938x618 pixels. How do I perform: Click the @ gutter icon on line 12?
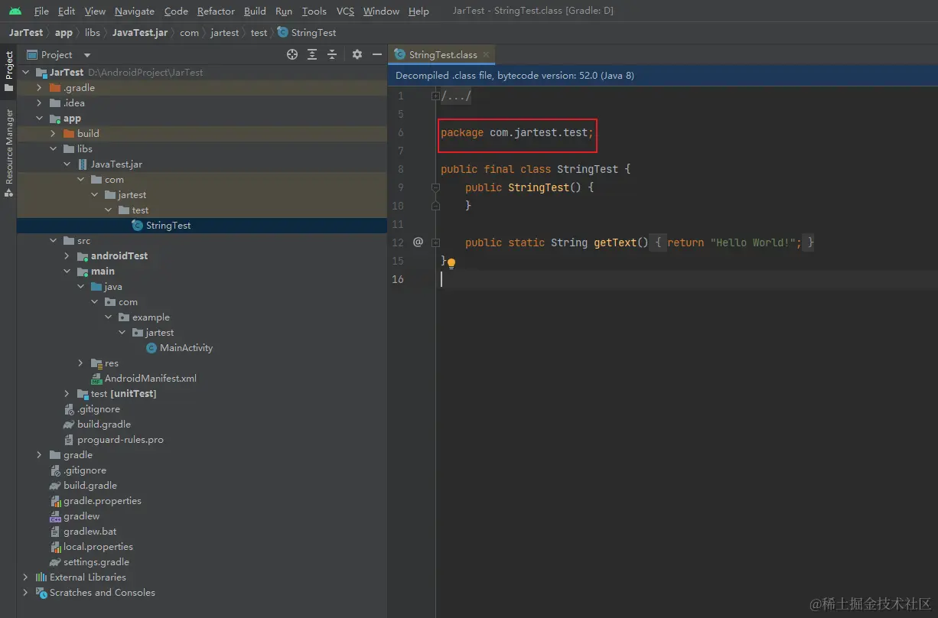pyautogui.click(x=418, y=242)
